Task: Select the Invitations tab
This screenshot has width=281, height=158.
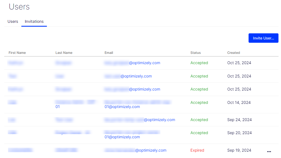Action: (34, 22)
